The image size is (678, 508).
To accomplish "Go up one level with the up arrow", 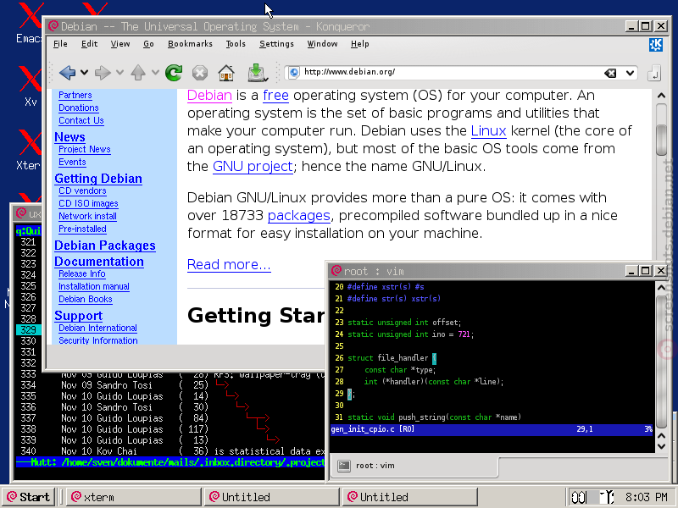I will coord(138,73).
